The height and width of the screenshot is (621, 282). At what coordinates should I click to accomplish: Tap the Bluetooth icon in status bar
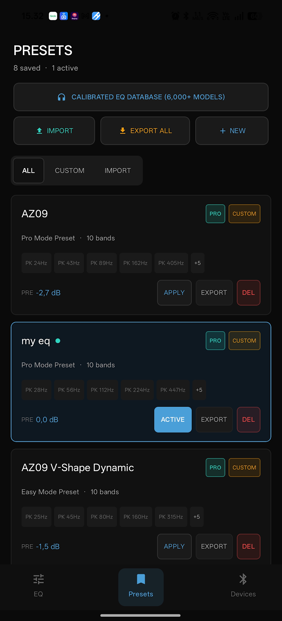186,16
